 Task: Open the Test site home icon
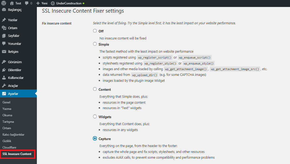pyautogui.click(x=12, y=3)
